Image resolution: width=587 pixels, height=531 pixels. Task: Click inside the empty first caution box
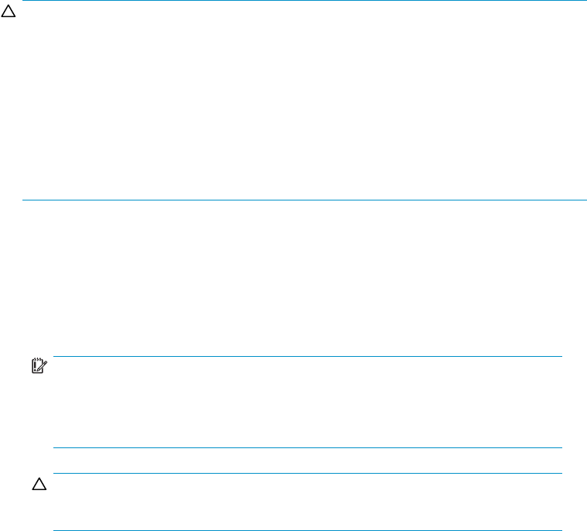[x=303, y=101]
